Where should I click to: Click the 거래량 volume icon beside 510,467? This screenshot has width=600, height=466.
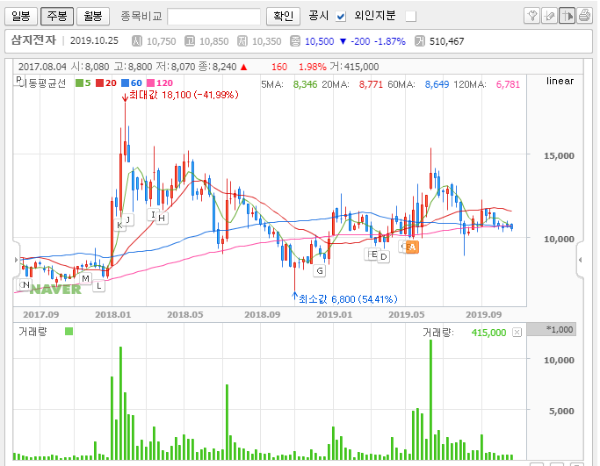pos(420,41)
